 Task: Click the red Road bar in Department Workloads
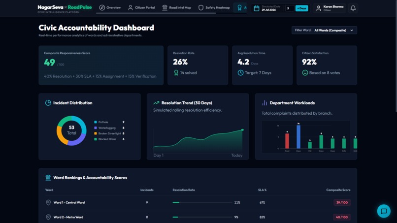tap(287, 141)
